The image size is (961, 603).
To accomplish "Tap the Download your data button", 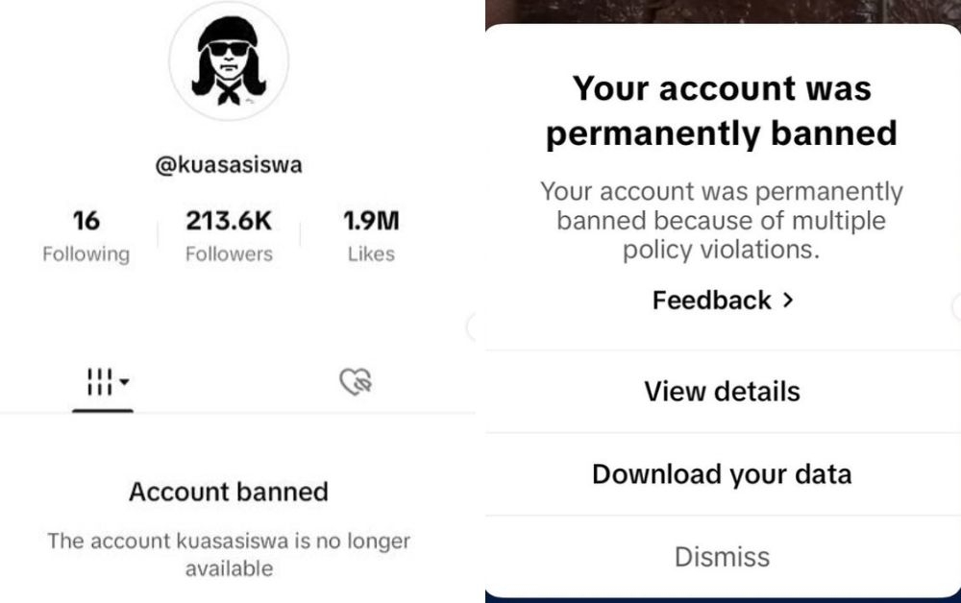I will coord(722,473).
